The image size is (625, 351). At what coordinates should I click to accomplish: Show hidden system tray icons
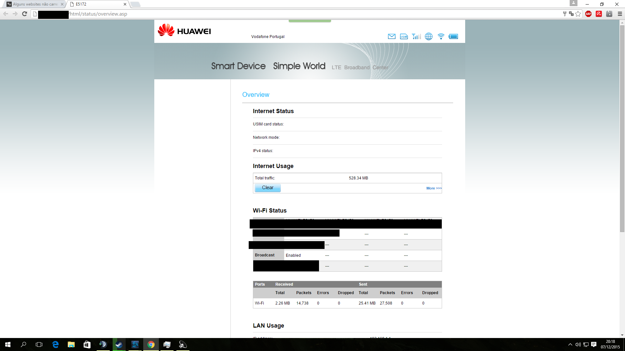tap(570, 344)
